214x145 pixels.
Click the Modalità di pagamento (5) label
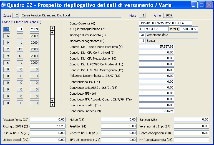[x=87, y=41]
